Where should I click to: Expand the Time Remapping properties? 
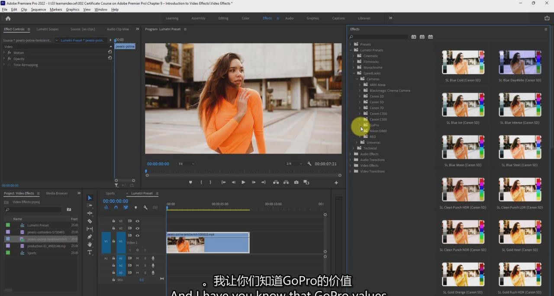(4, 65)
